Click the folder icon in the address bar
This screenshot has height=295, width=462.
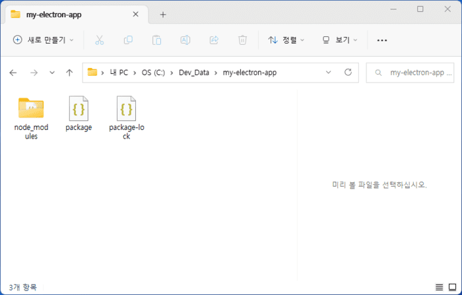[x=92, y=72]
